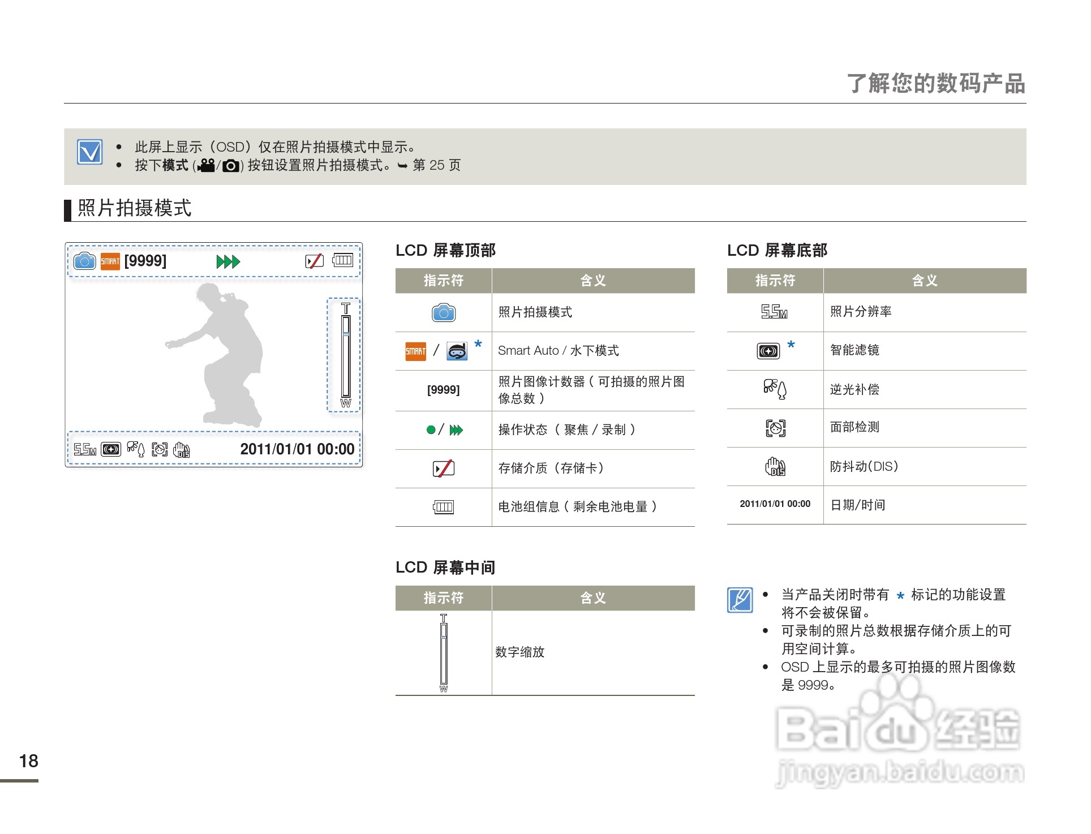Click the smart filter icon in bottom table
The width and height of the screenshot is (1091, 834).
point(768,351)
